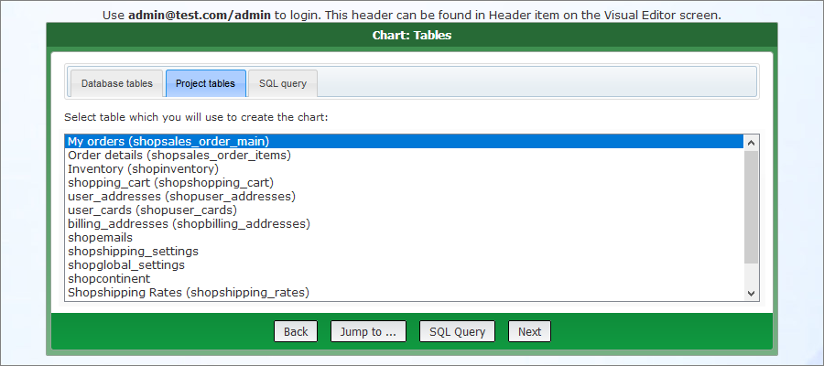This screenshot has width=824, height=366.
Task: Choose Inventory (shopinventory) from the list
Action: 404,169
